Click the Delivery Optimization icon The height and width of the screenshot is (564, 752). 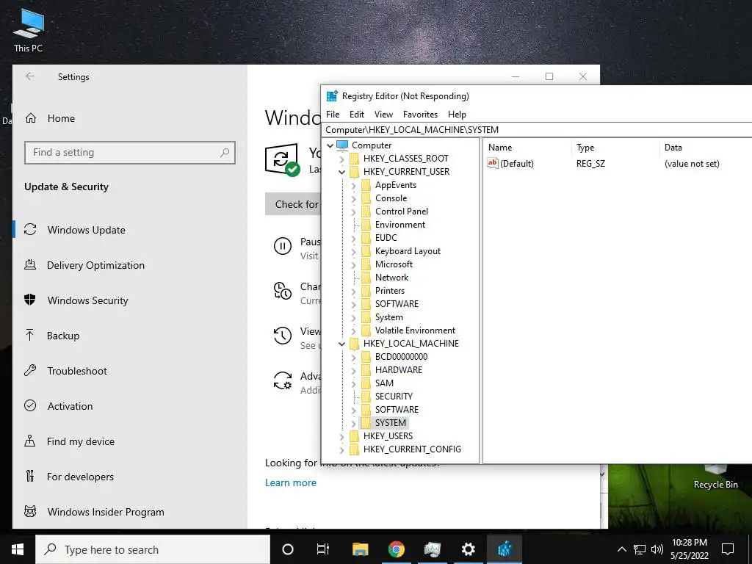pyautogui.click(x=30, y=264)
